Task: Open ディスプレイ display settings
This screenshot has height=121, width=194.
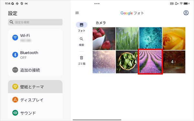Action: pyautogui.click(x=35, y=100)
